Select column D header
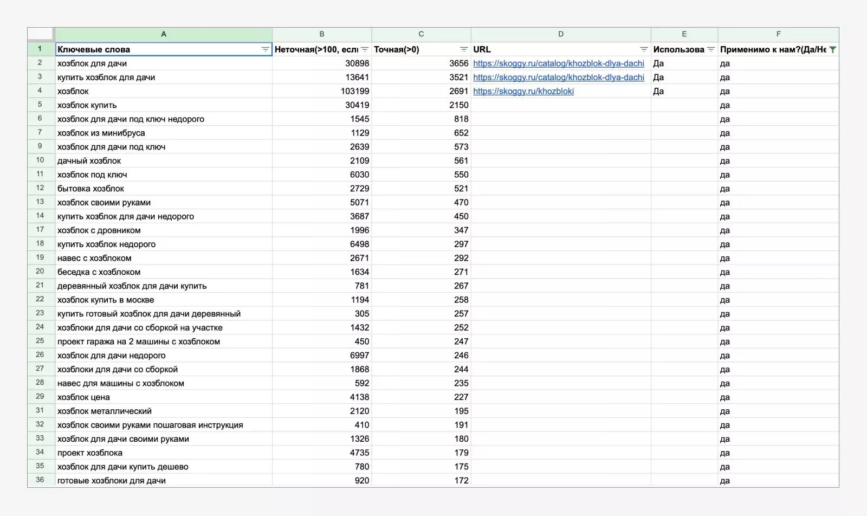 tap(561, 34)
